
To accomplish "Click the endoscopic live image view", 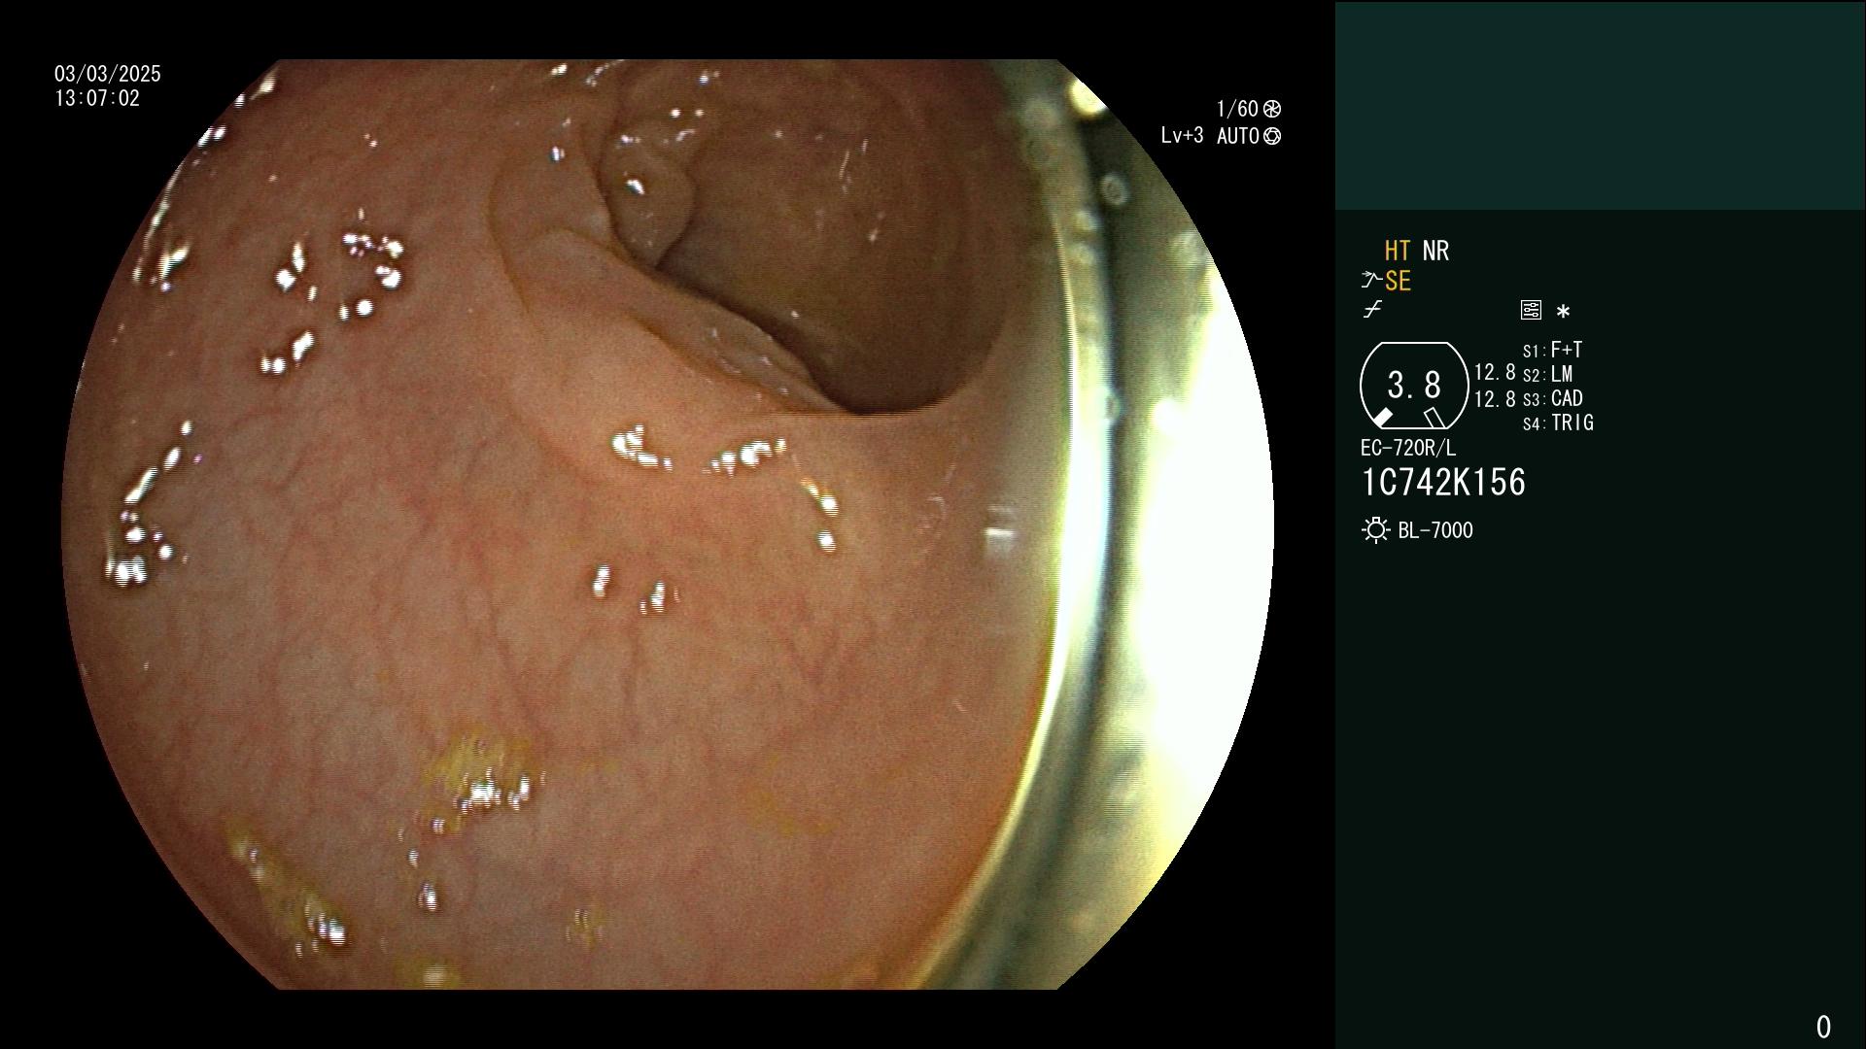I will pos(669,524).
